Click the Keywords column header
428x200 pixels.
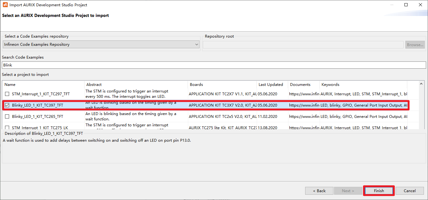(x=363, y=85)
